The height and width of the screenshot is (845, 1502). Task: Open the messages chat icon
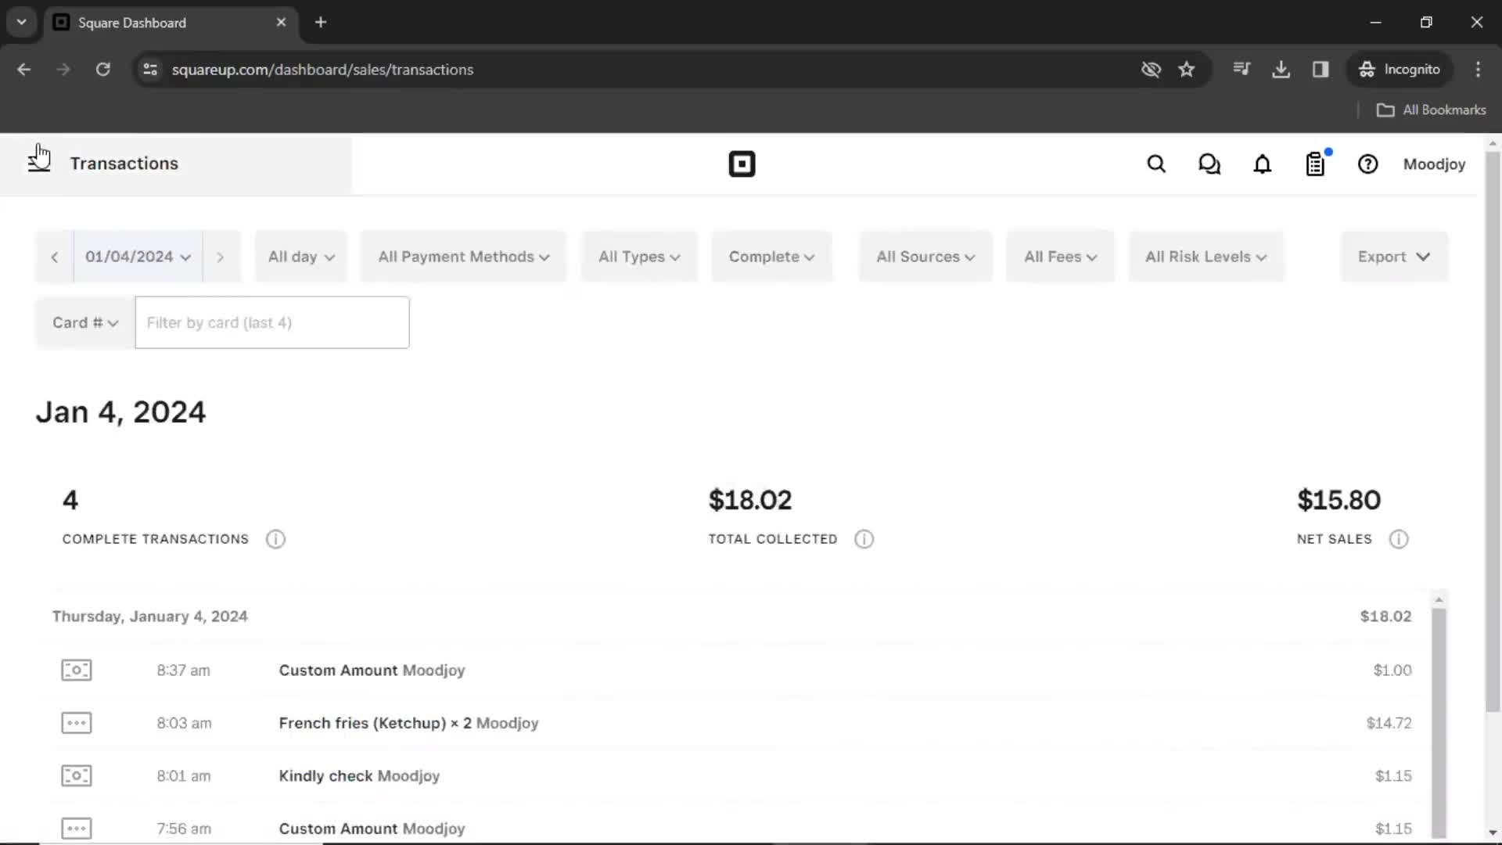click(x=1209, y=164)
